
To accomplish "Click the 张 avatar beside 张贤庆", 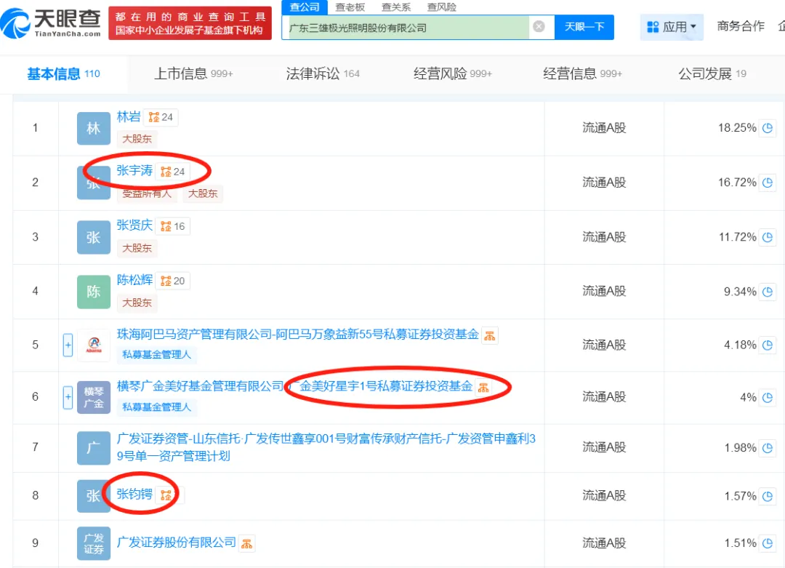I will (94, 237).
